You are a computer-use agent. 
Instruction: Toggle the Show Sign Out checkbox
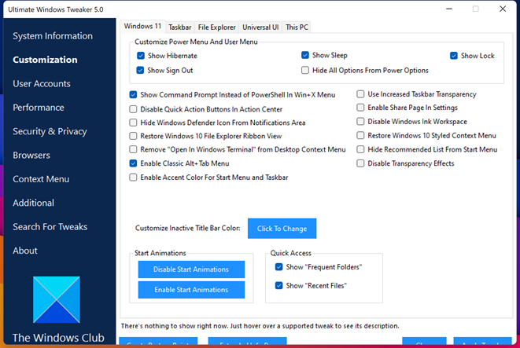pyautogui.click(x=140, y=70)
